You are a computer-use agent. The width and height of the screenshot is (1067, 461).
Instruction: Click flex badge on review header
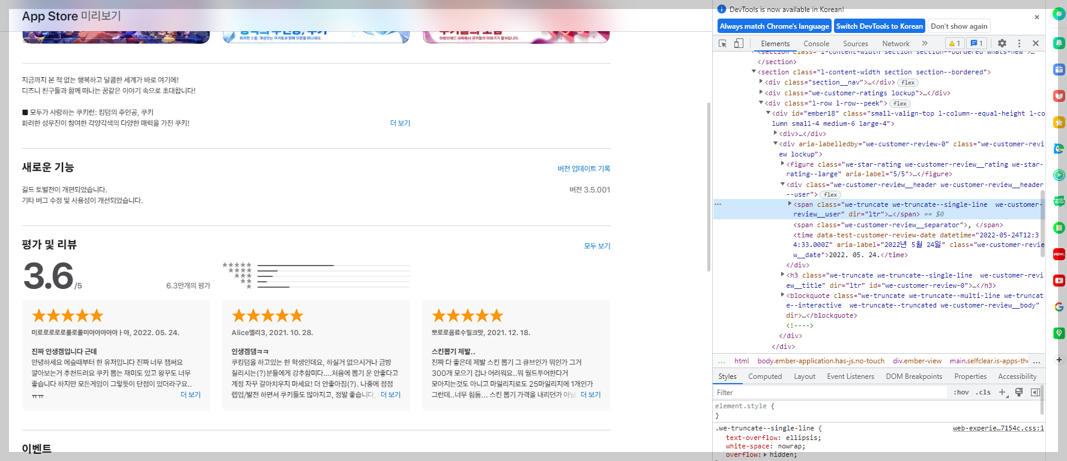830,195
